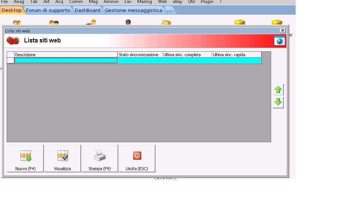Print the list with Stampa (F9)
The image size is (357, 201).
pos(100,159)
